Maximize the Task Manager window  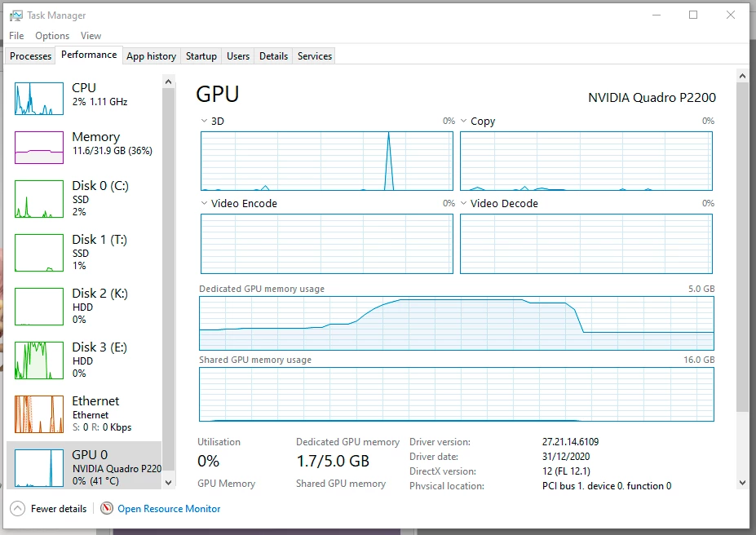(693, 15)
